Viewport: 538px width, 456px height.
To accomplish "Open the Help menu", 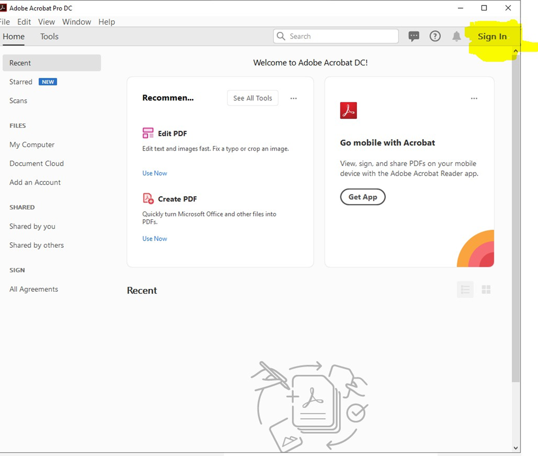I will (x=107, y=21).
